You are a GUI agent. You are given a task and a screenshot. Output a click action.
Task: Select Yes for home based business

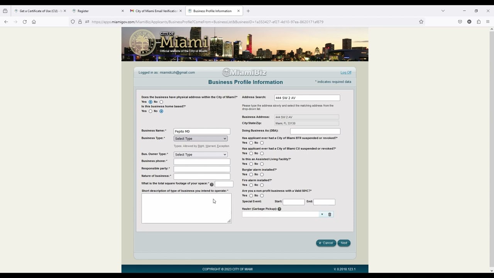click(x=151, y=111)
